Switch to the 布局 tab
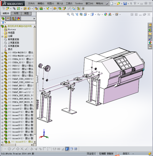This screenshot has height=156, width=153. (x=16, y=14)
